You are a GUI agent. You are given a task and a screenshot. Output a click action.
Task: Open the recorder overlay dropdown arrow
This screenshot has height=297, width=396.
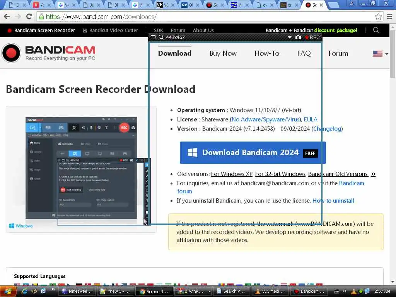[x=289, y=38]
